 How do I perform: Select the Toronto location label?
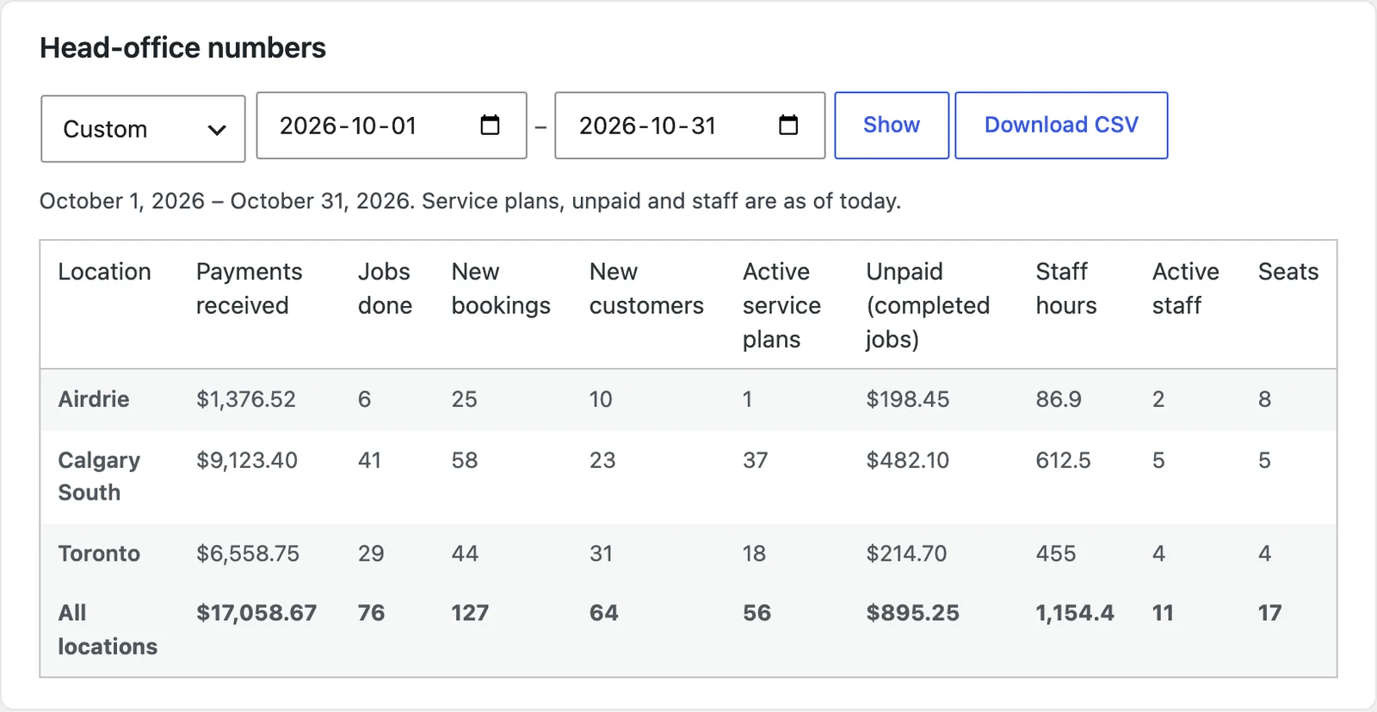[x=99, y=554]
